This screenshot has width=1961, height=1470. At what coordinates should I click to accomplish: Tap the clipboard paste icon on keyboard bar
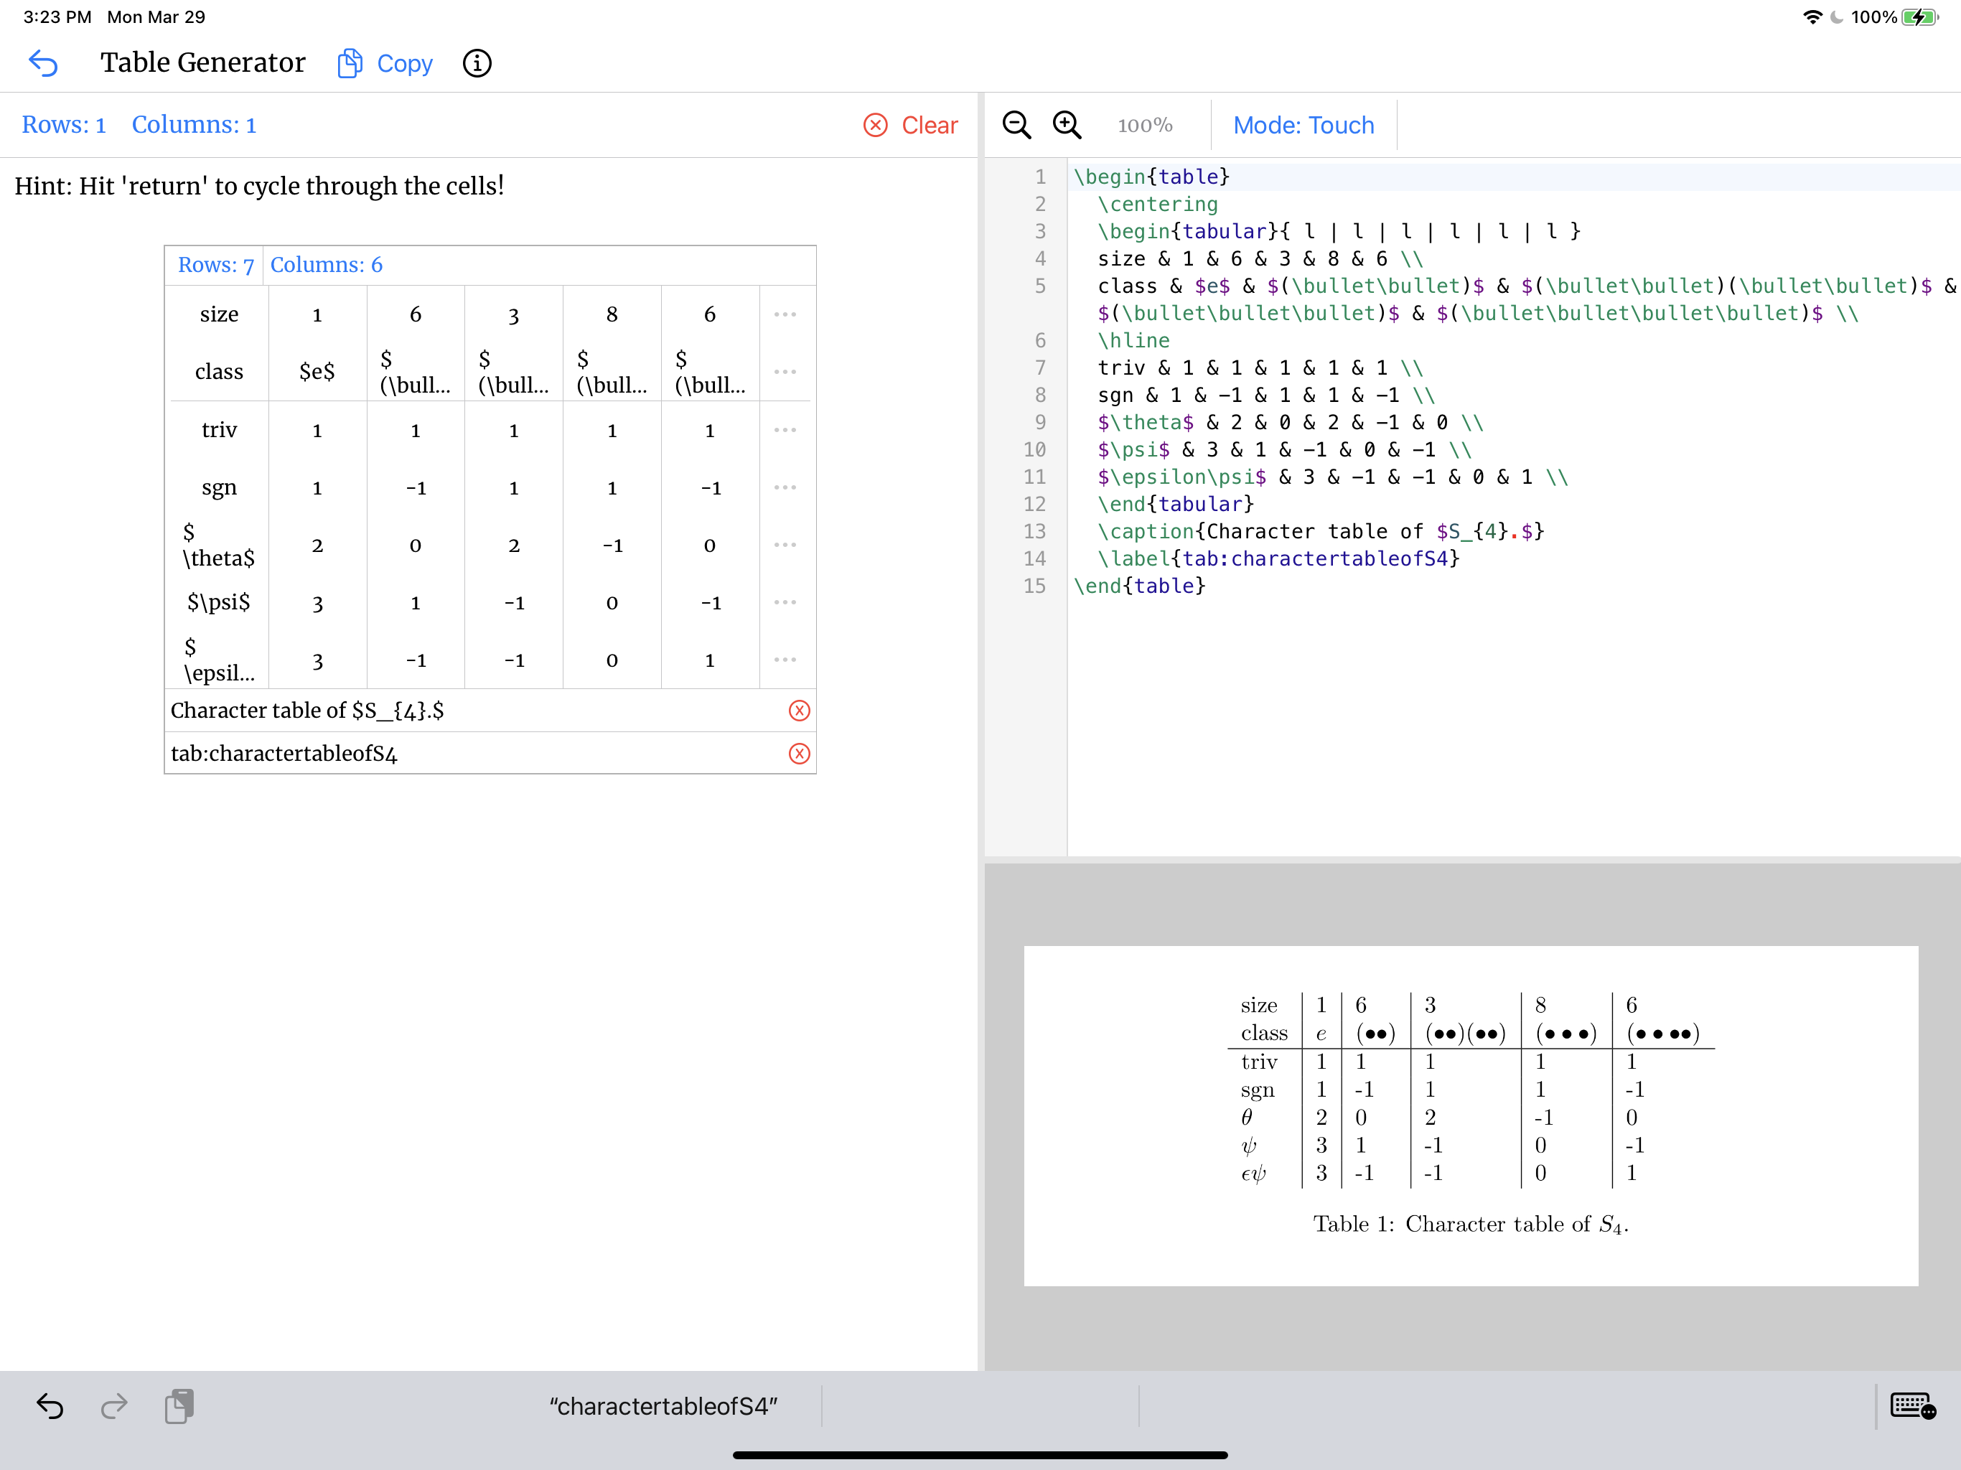[179, 1406]
